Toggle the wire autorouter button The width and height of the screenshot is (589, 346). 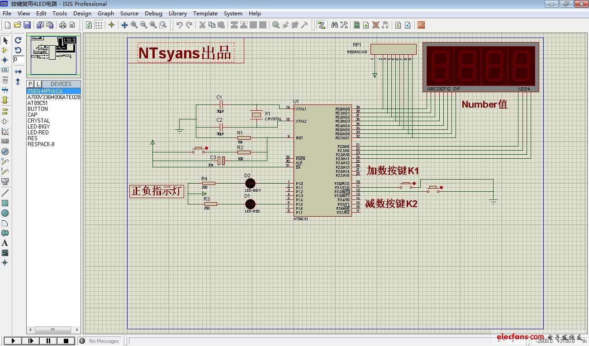[x=321, y=25]
